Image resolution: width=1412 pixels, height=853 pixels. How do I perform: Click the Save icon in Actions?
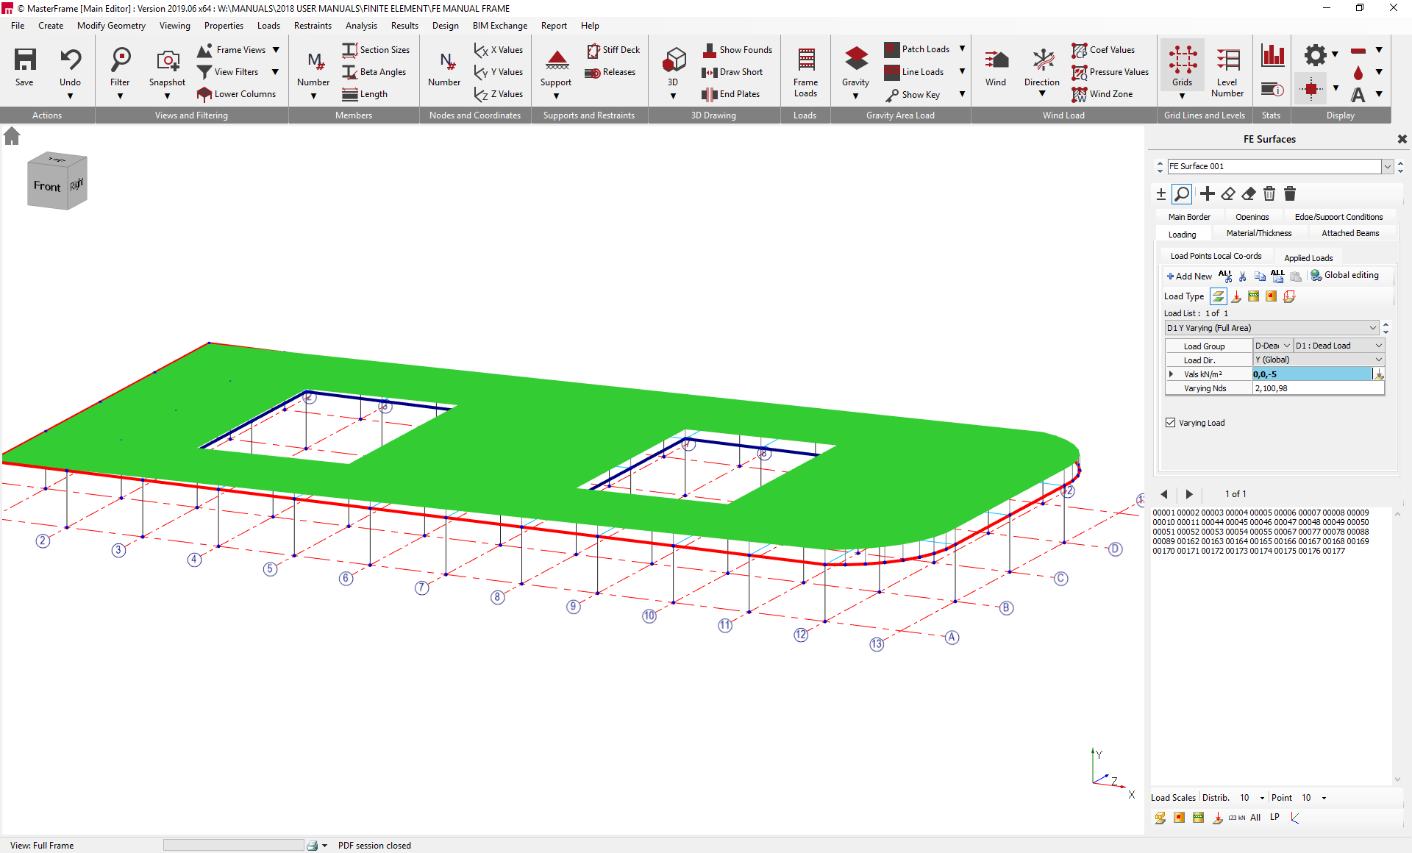click(25, 60)
